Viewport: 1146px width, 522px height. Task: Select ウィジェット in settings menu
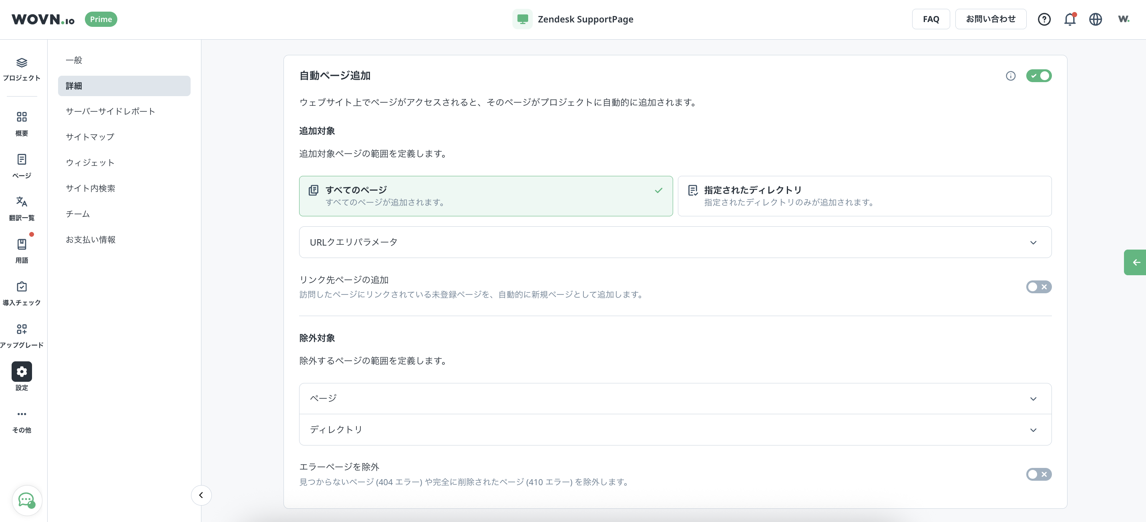(90, 163)
